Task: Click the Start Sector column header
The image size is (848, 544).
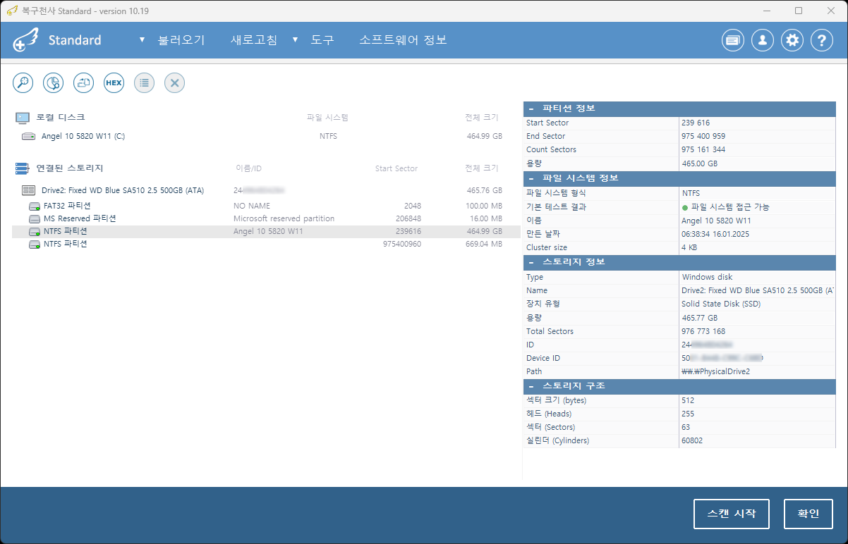Action: (396, 168)
